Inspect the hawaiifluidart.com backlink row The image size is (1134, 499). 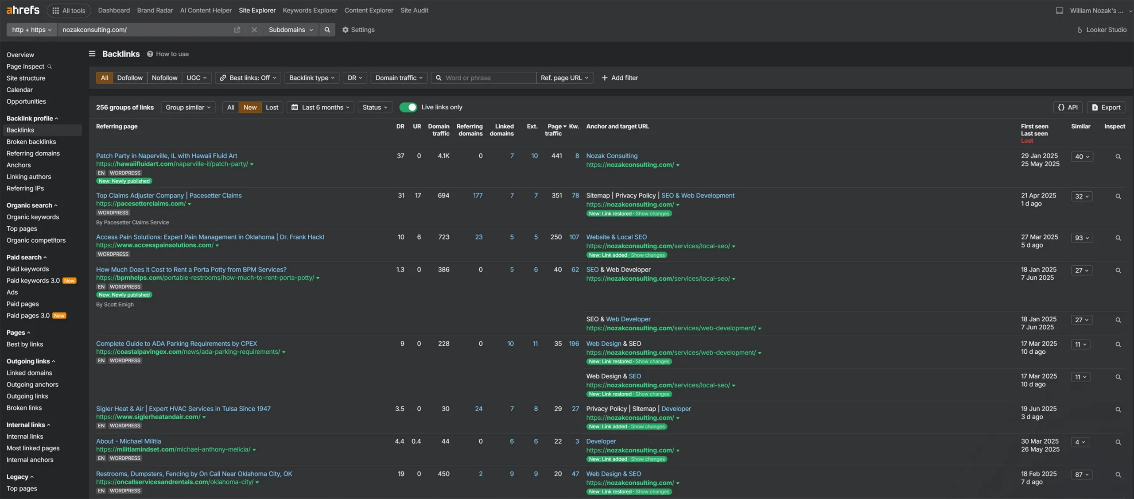[1118, 157]
